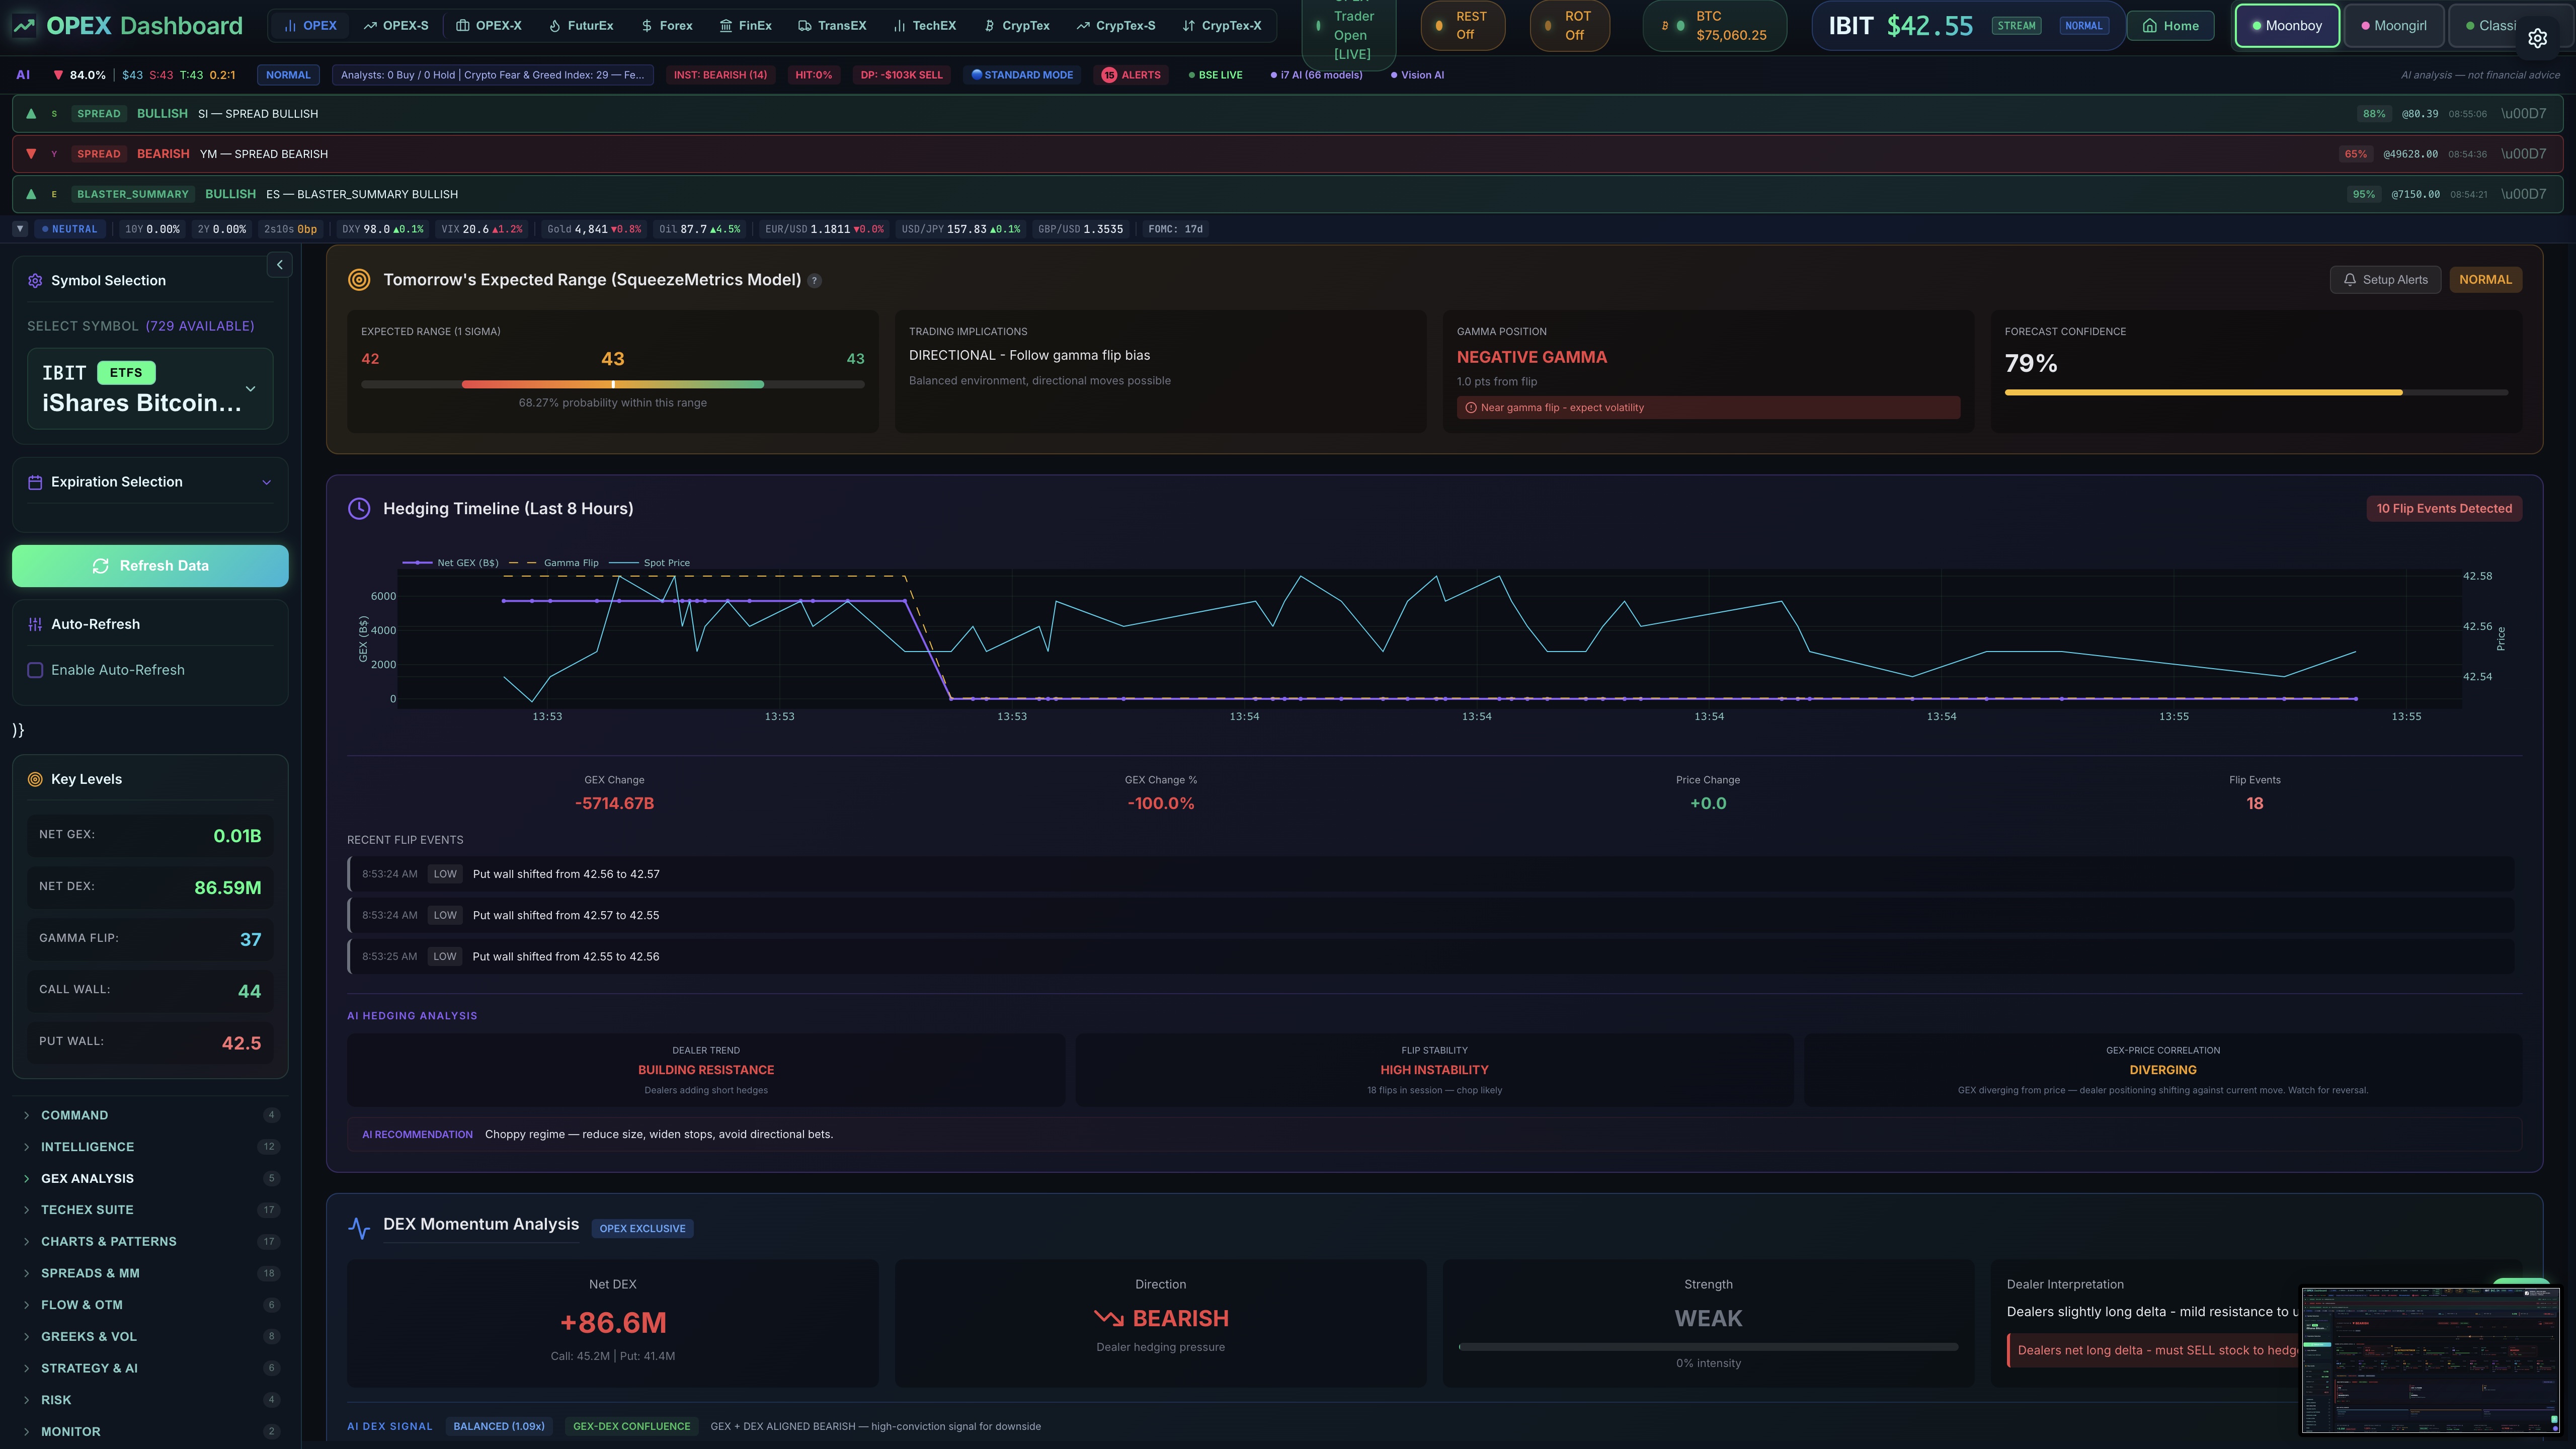
Task: Click the Expiration Selection calendar icon
Action: pos(35,482)
